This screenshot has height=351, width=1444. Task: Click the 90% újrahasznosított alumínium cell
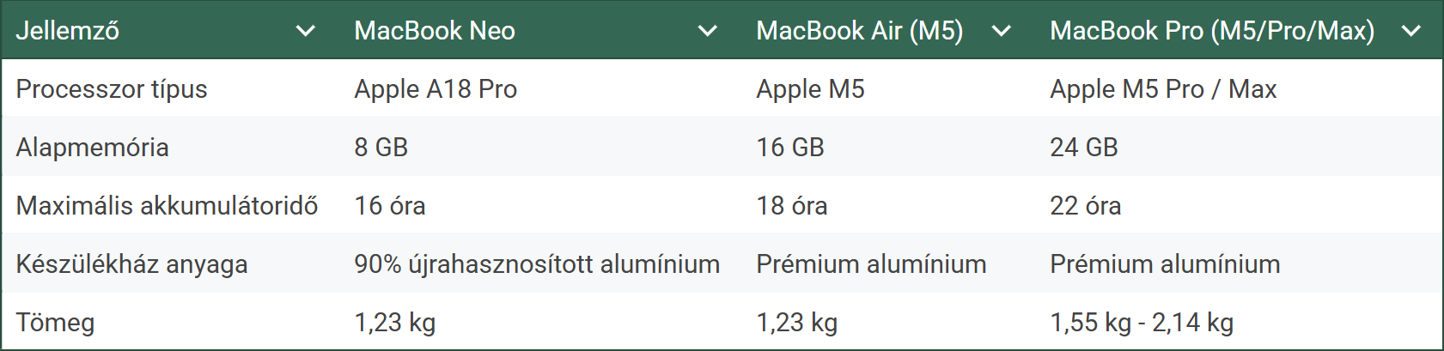[x=537, y=264]
